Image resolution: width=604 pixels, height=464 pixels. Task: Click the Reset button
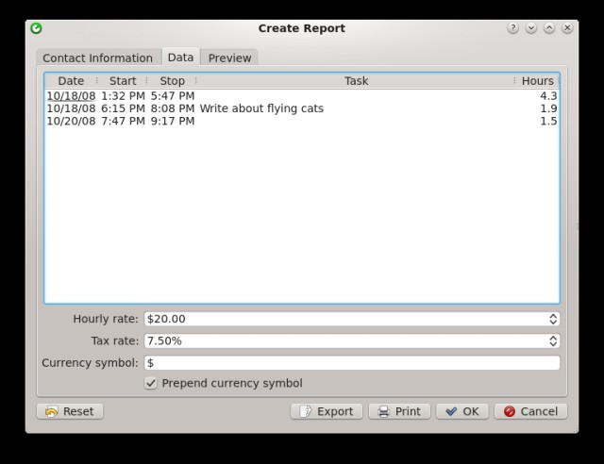70,411
